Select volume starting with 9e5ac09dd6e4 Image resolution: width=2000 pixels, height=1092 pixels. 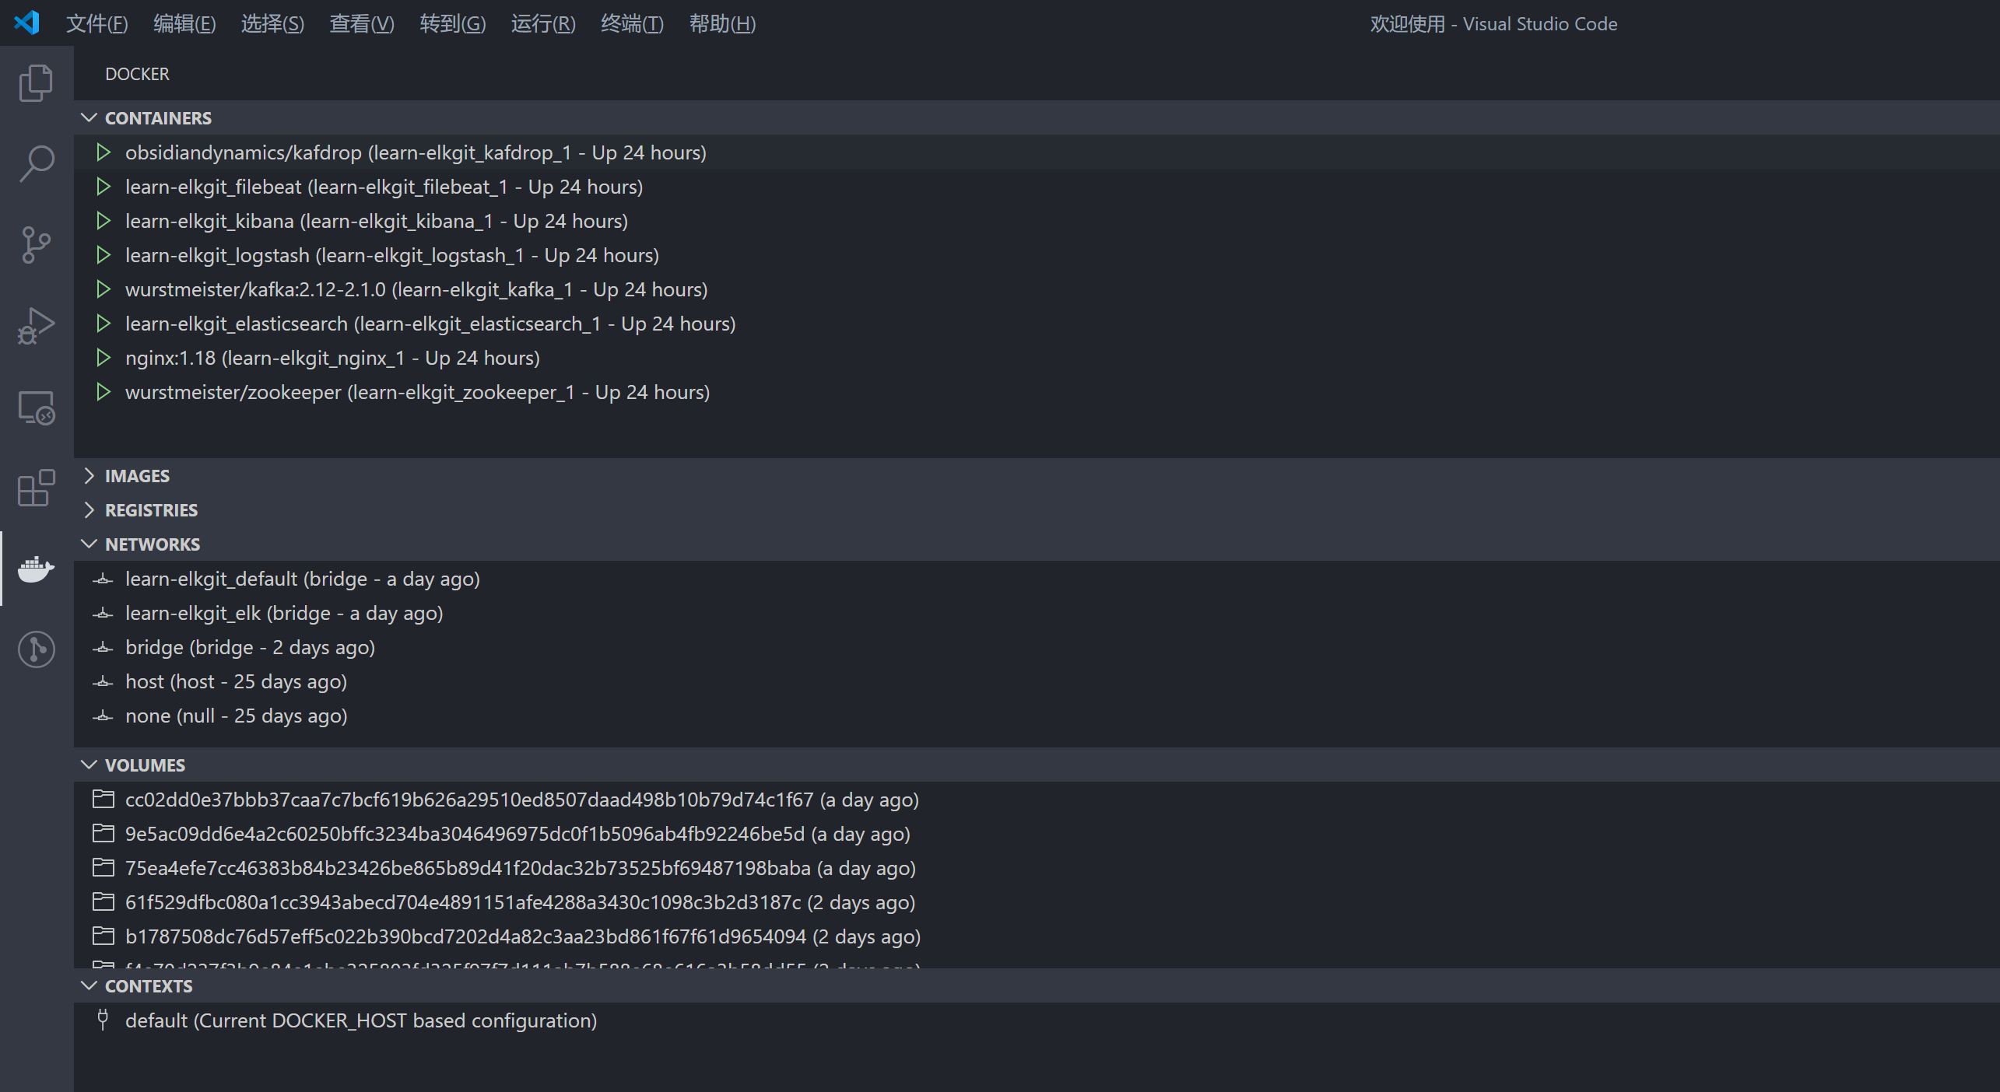(x=1037, y=834)
